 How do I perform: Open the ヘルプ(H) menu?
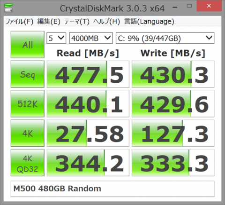[x=106, y=22]
